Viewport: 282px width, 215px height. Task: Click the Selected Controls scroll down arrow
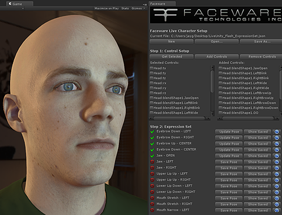[x=212, y=114]
